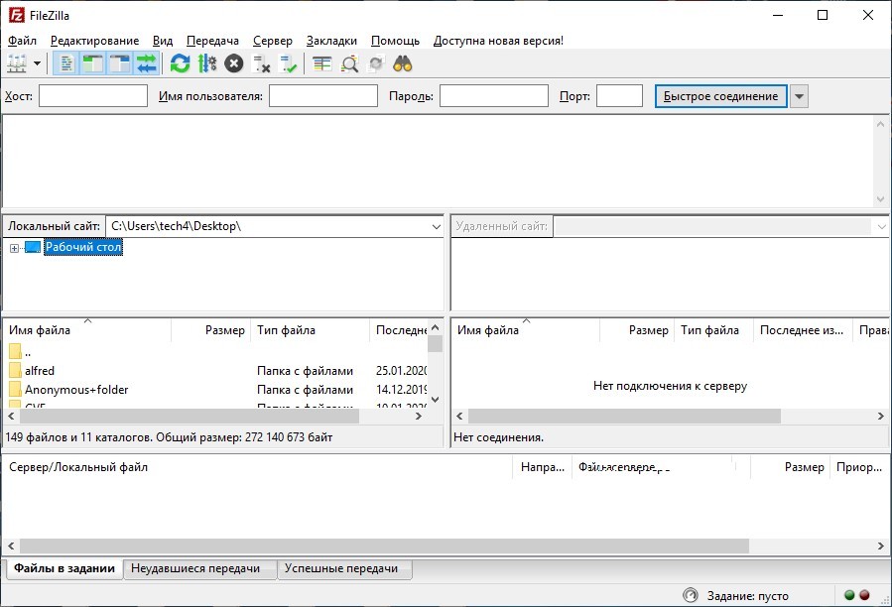Open quick connect history dropdown arrow

click(x=800, y=96)
